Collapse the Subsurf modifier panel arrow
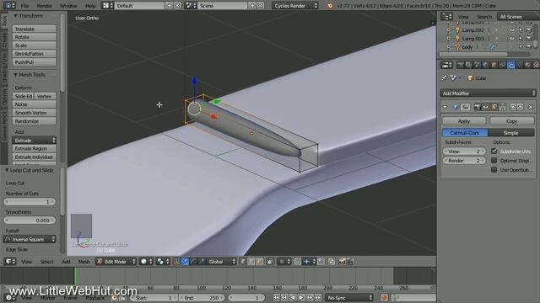The width and height of the screenshot is (540, 303). pyautogui.click(x=445, y=107)
